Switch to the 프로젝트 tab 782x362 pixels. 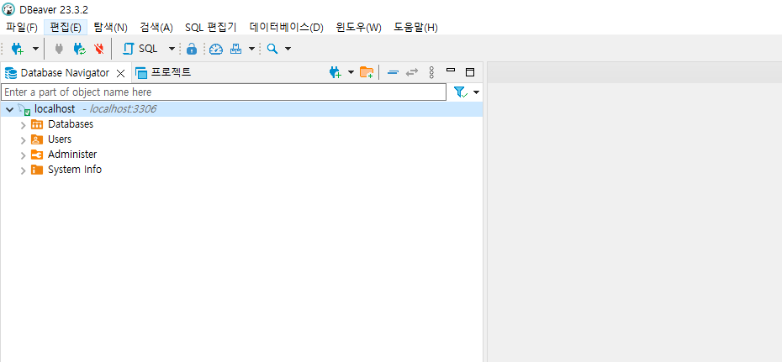(x=164, y=73)
